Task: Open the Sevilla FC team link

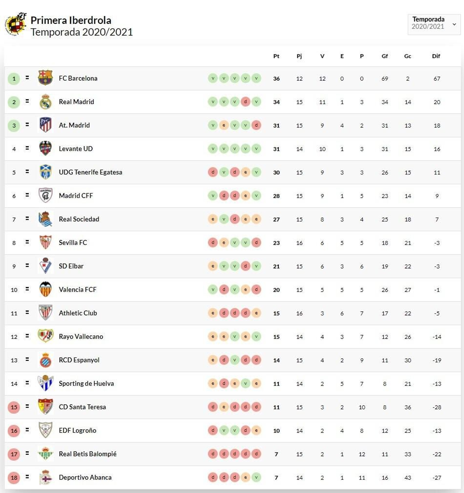Action: [73, 242]
